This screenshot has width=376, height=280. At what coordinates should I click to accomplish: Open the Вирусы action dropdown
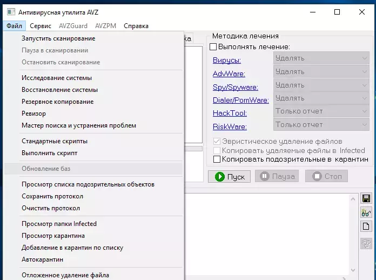(321, 58)
